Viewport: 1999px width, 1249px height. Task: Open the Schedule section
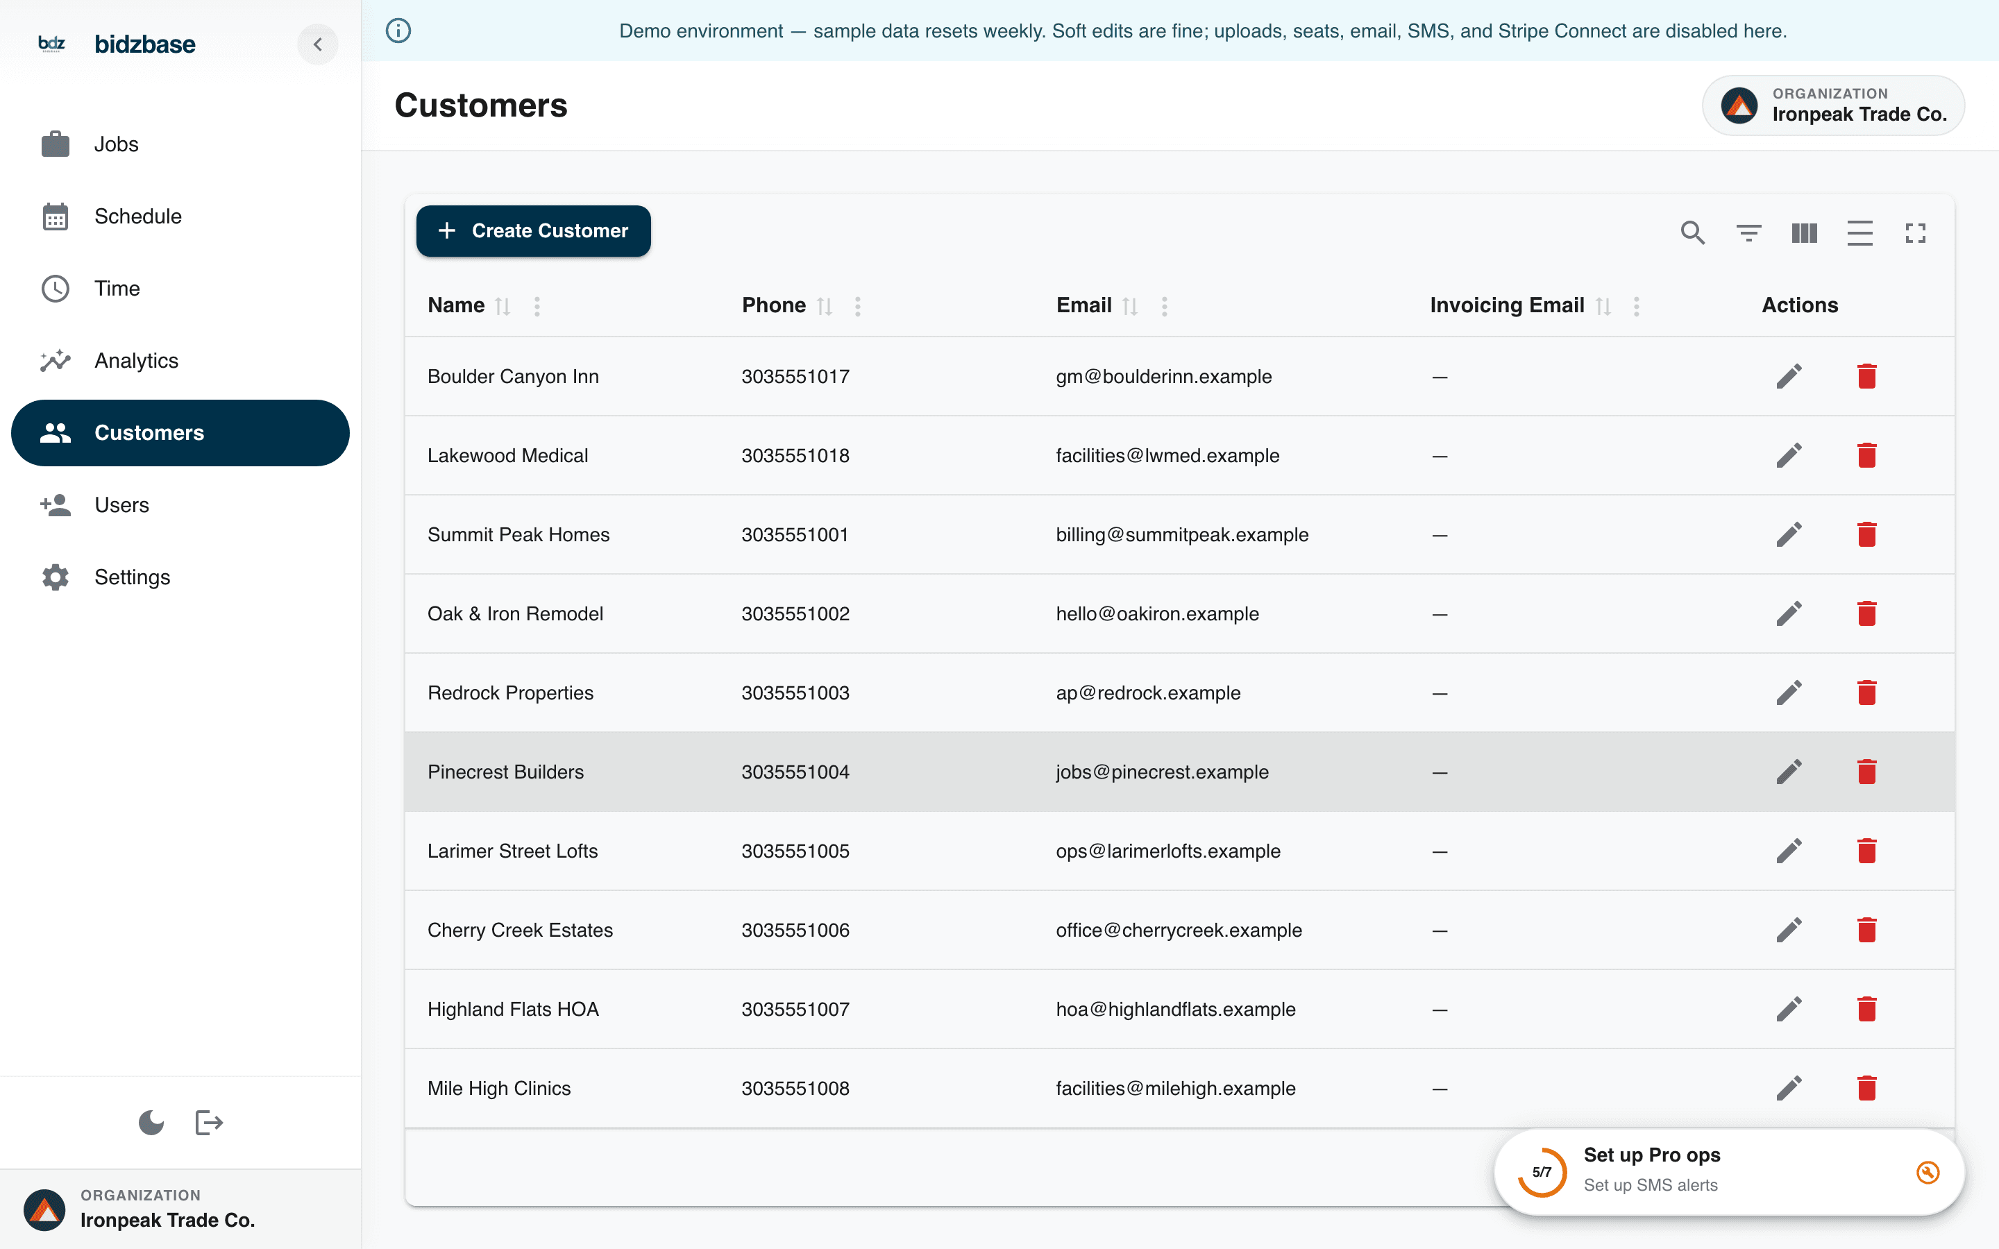click(180, 216)
